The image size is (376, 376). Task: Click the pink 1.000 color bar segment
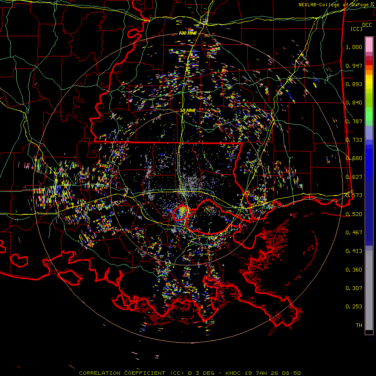point(369,44)
